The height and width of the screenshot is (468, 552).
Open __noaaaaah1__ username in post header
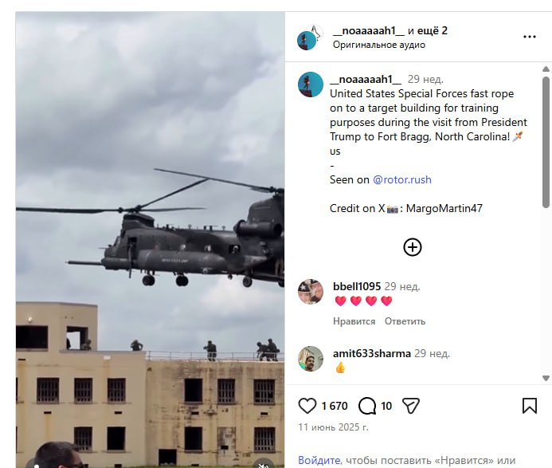(369, 30)
